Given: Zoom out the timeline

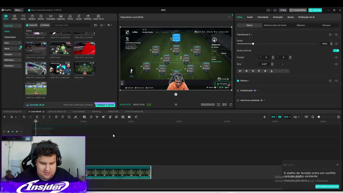Looking at the screenshot, I should [313, 117].
